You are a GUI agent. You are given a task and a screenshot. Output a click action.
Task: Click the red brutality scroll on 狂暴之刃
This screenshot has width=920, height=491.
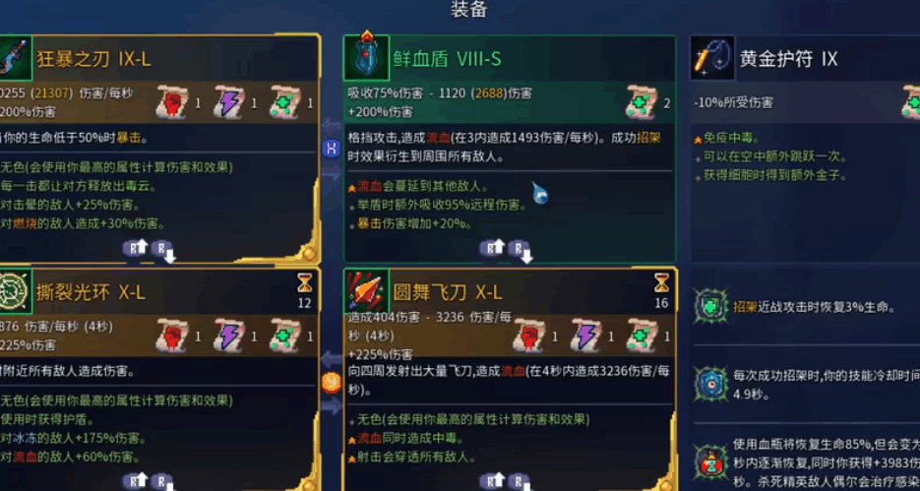pyautogui.click(x=172, y=103)
